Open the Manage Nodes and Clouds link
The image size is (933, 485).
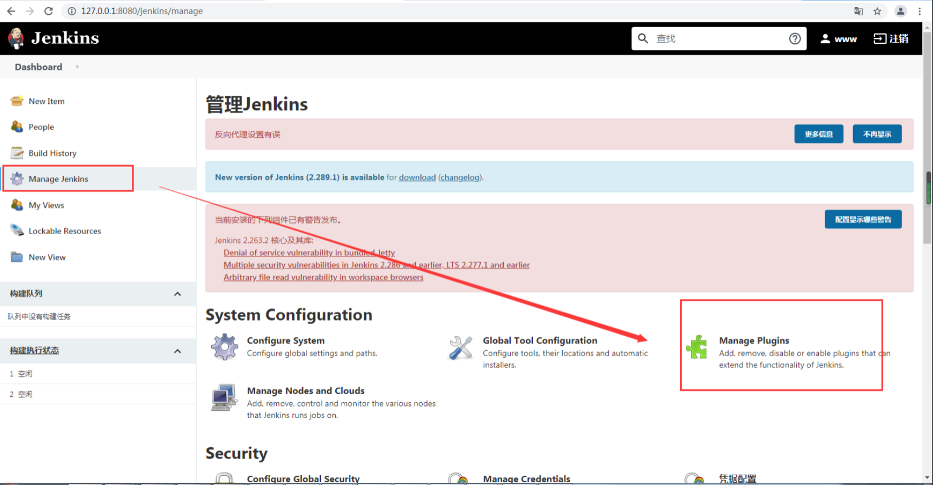point(306,391)
